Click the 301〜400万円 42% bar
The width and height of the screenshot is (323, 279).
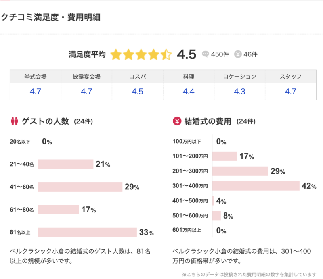pyautogui.click(x=256, y=186)
